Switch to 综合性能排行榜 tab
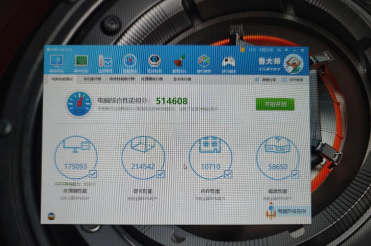Image resolution: width=371 pixels, height=246 pixels. (122, 79)
